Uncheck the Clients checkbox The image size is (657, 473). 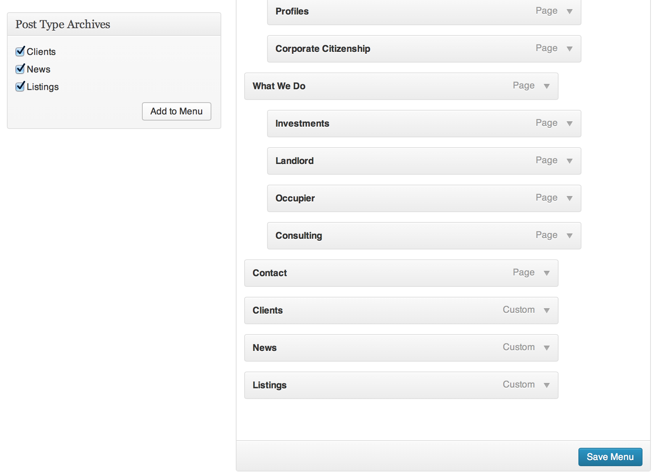[x=20, y=51]
